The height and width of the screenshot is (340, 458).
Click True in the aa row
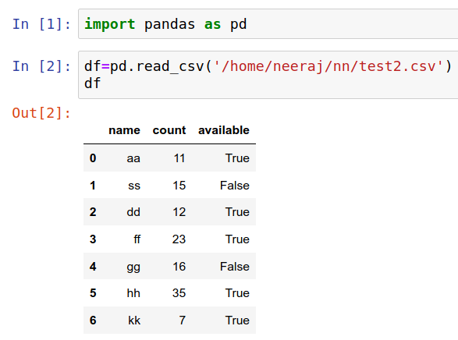click(237, 158)
